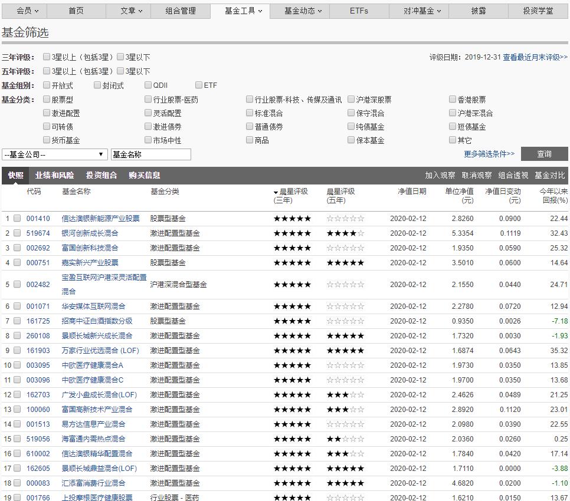The height and width of the screenshot is (501, 570).
Task: Switch to the 快照 tab
Action: point(15,176)
